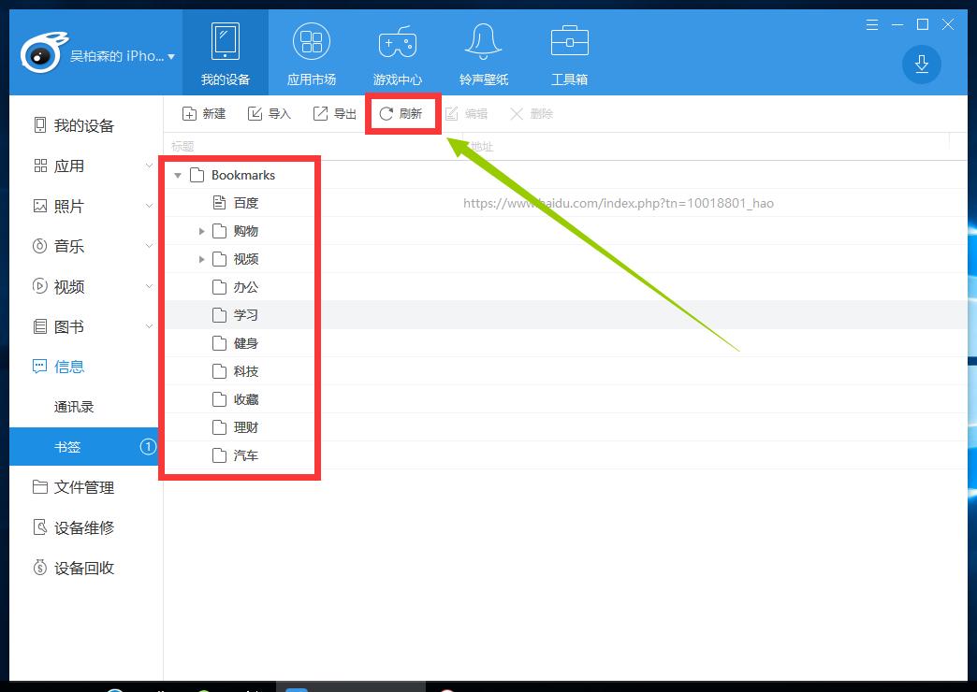Open 书签 bookmarks in the sidebar
This screenshot has width=977, height=692.
[x=83, y=447]
